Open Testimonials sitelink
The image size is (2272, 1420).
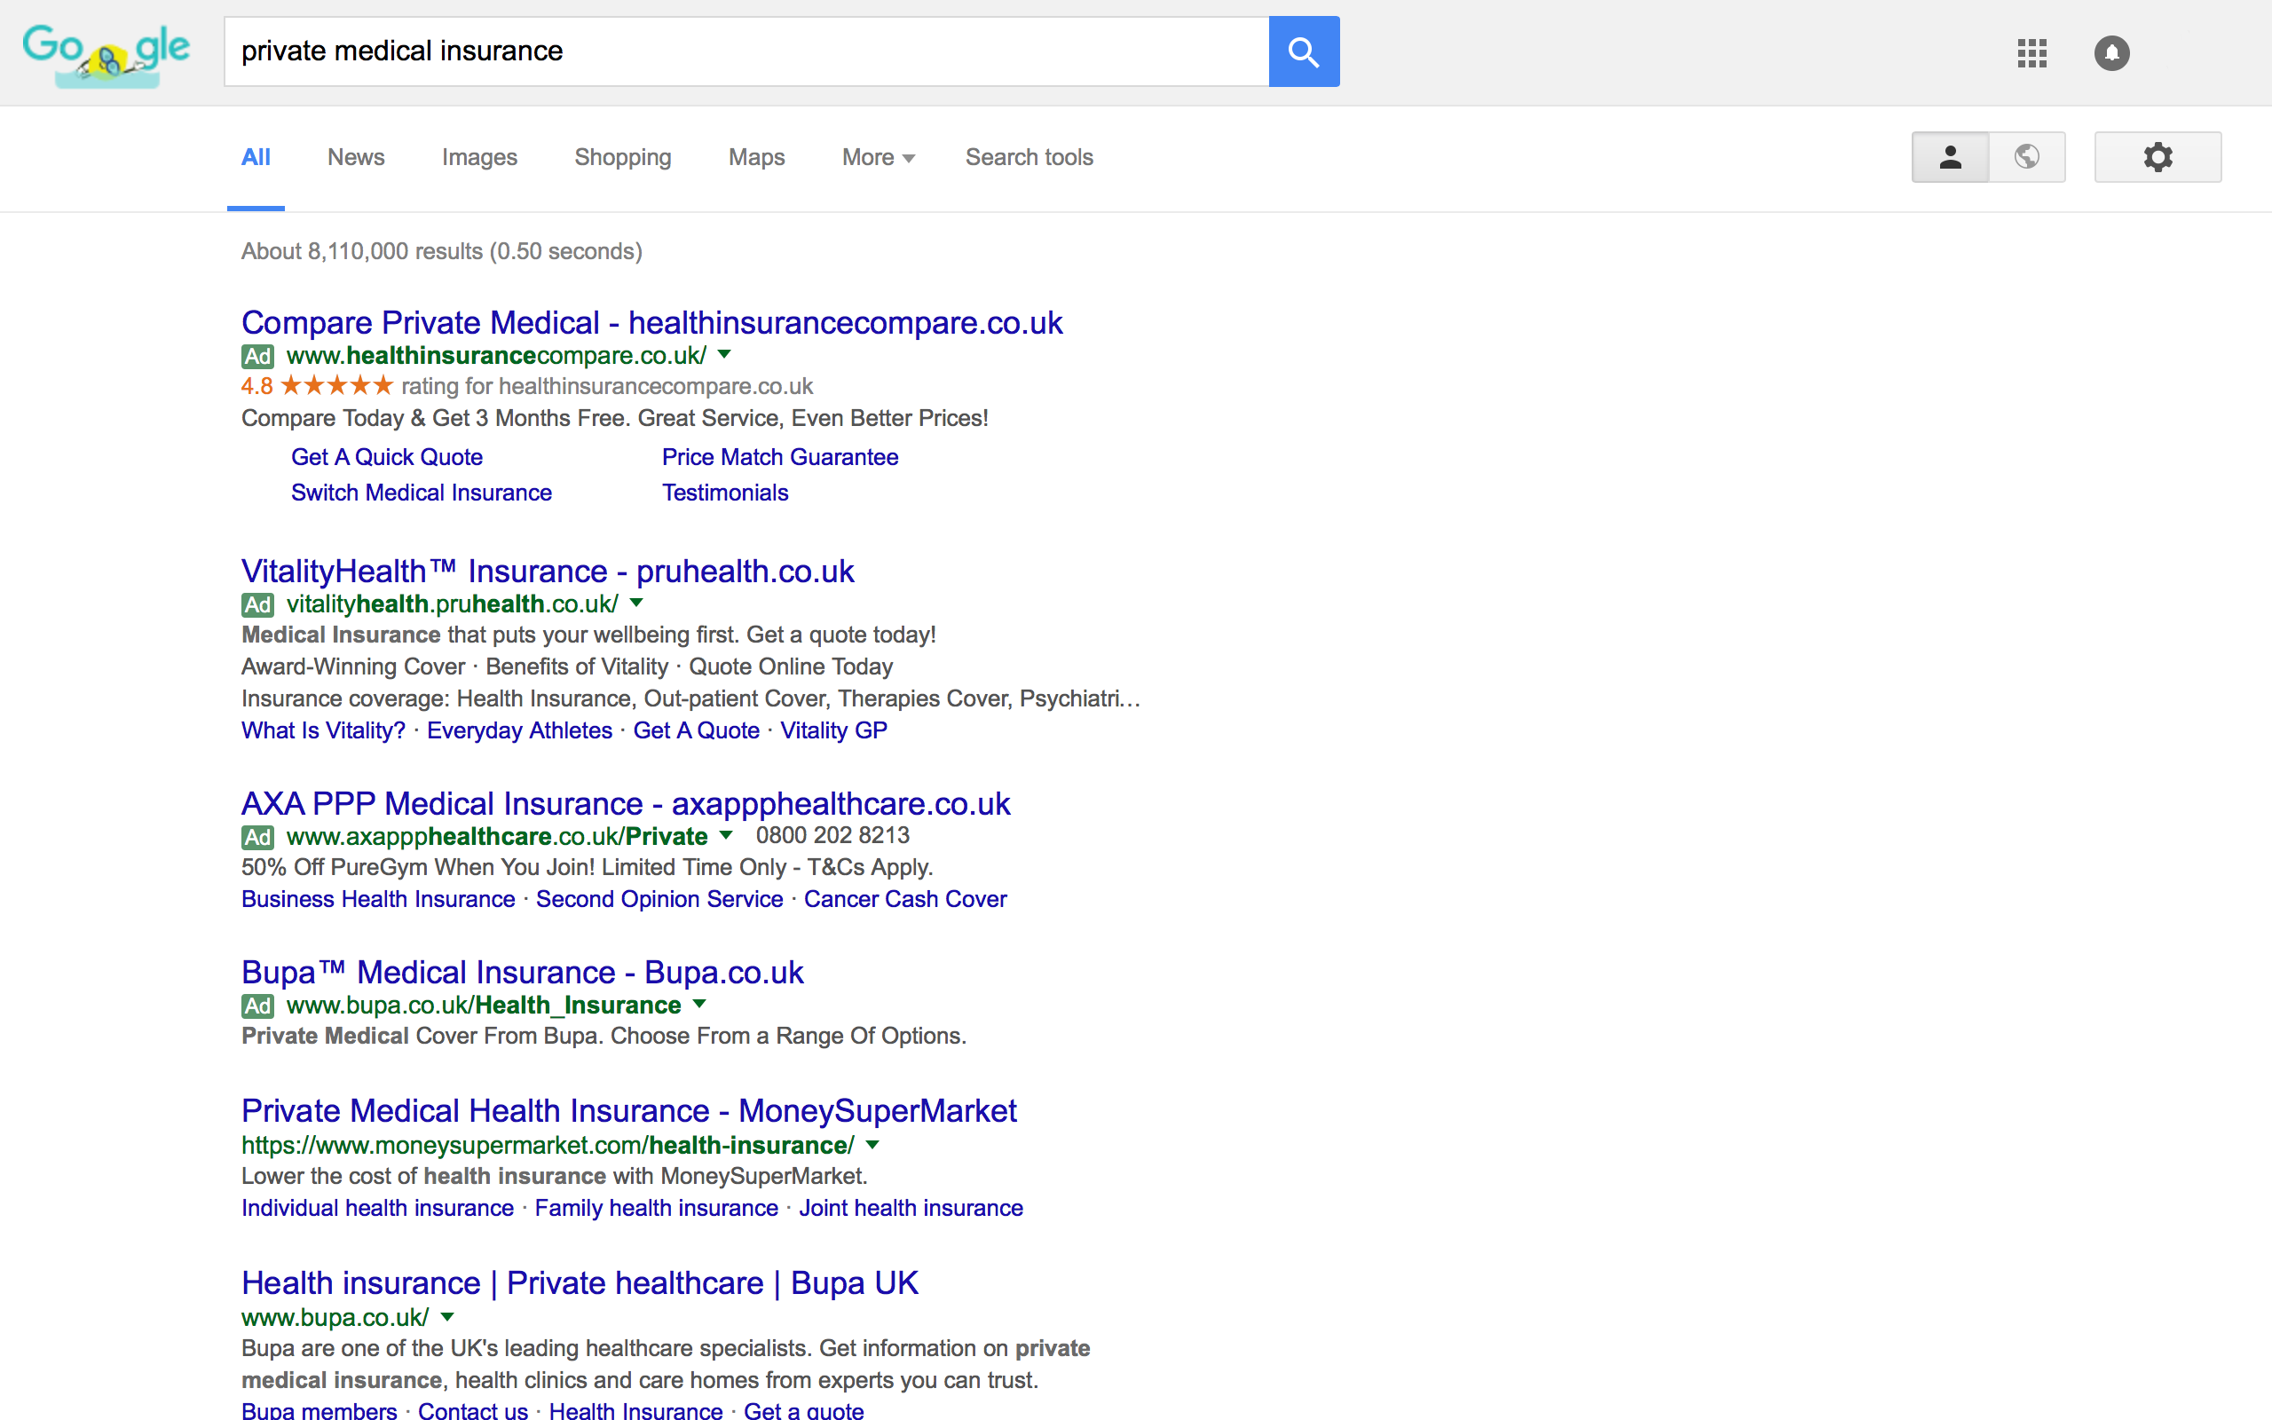pos(725,492)
